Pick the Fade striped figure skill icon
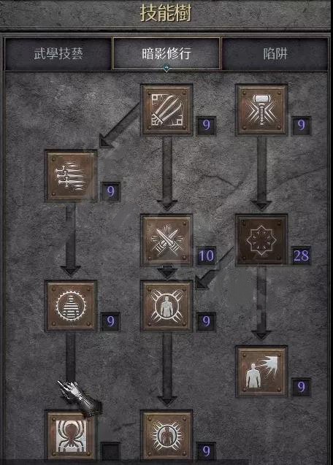Image resolution: width=333 pixels, height=465 pixels. (x=71, y=306)
